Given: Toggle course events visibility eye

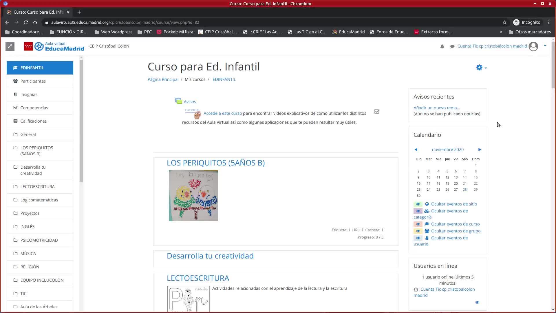Looking at the screenshot, I should pos(418,224).
